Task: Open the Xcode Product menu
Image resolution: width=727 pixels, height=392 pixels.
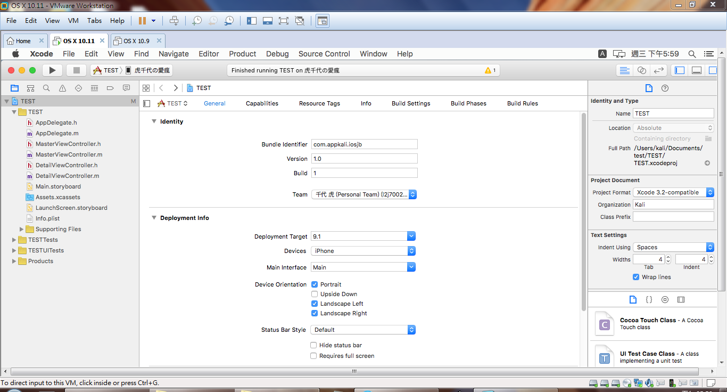Action: click(243, 54)
